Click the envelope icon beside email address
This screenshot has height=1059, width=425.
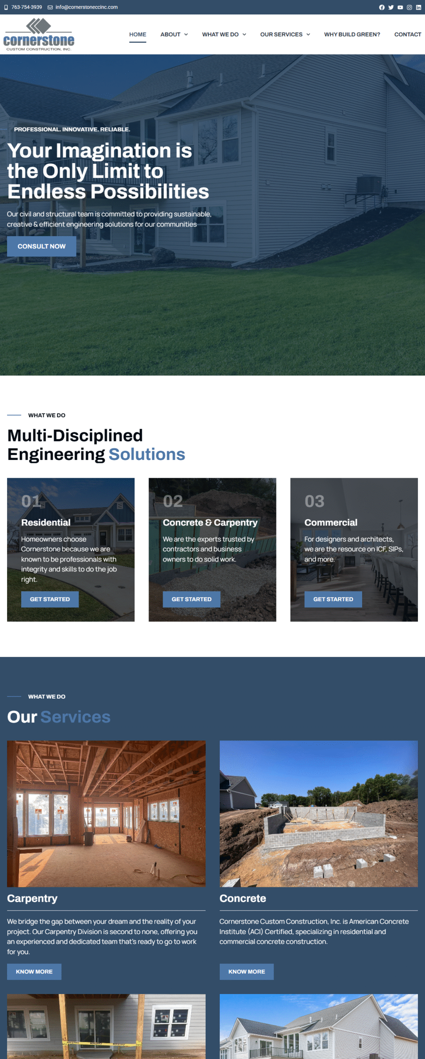(x=50, y=7)
